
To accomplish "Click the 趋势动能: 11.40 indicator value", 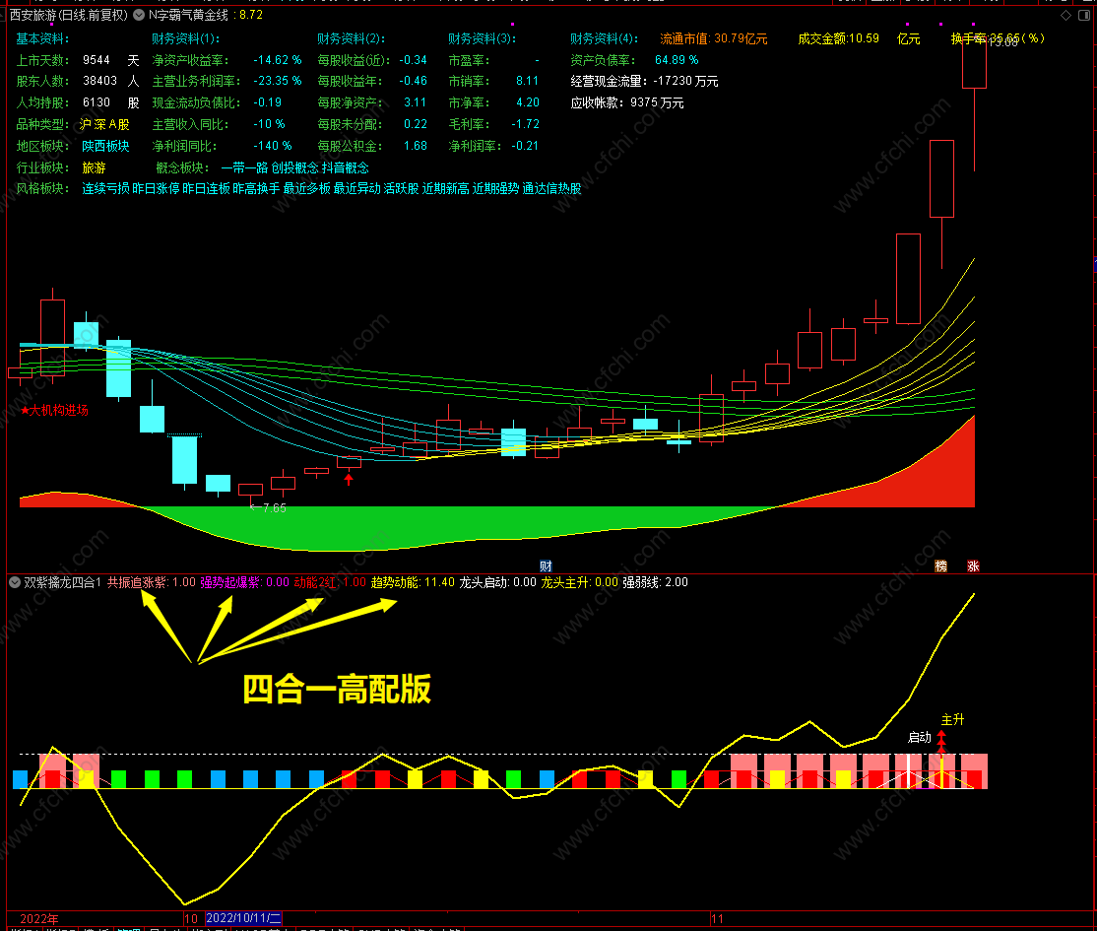I will [x=413, y=582].
